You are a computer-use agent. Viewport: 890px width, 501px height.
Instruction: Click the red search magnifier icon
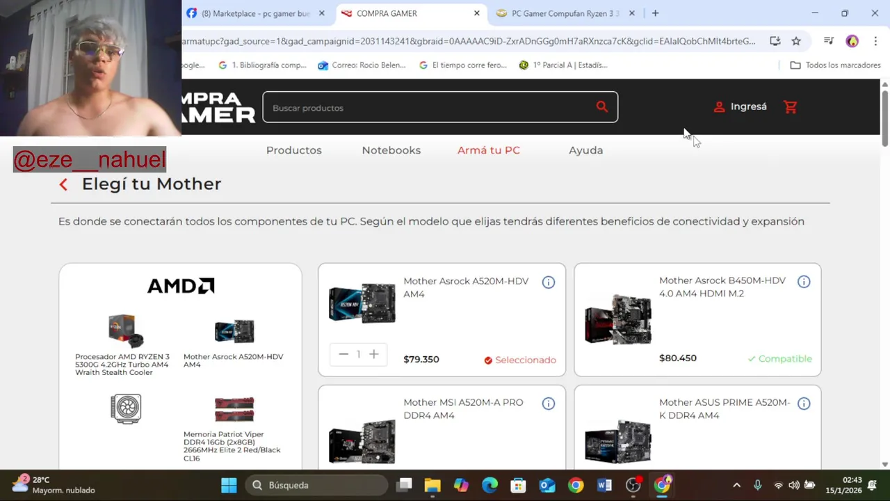coord(602,106)
